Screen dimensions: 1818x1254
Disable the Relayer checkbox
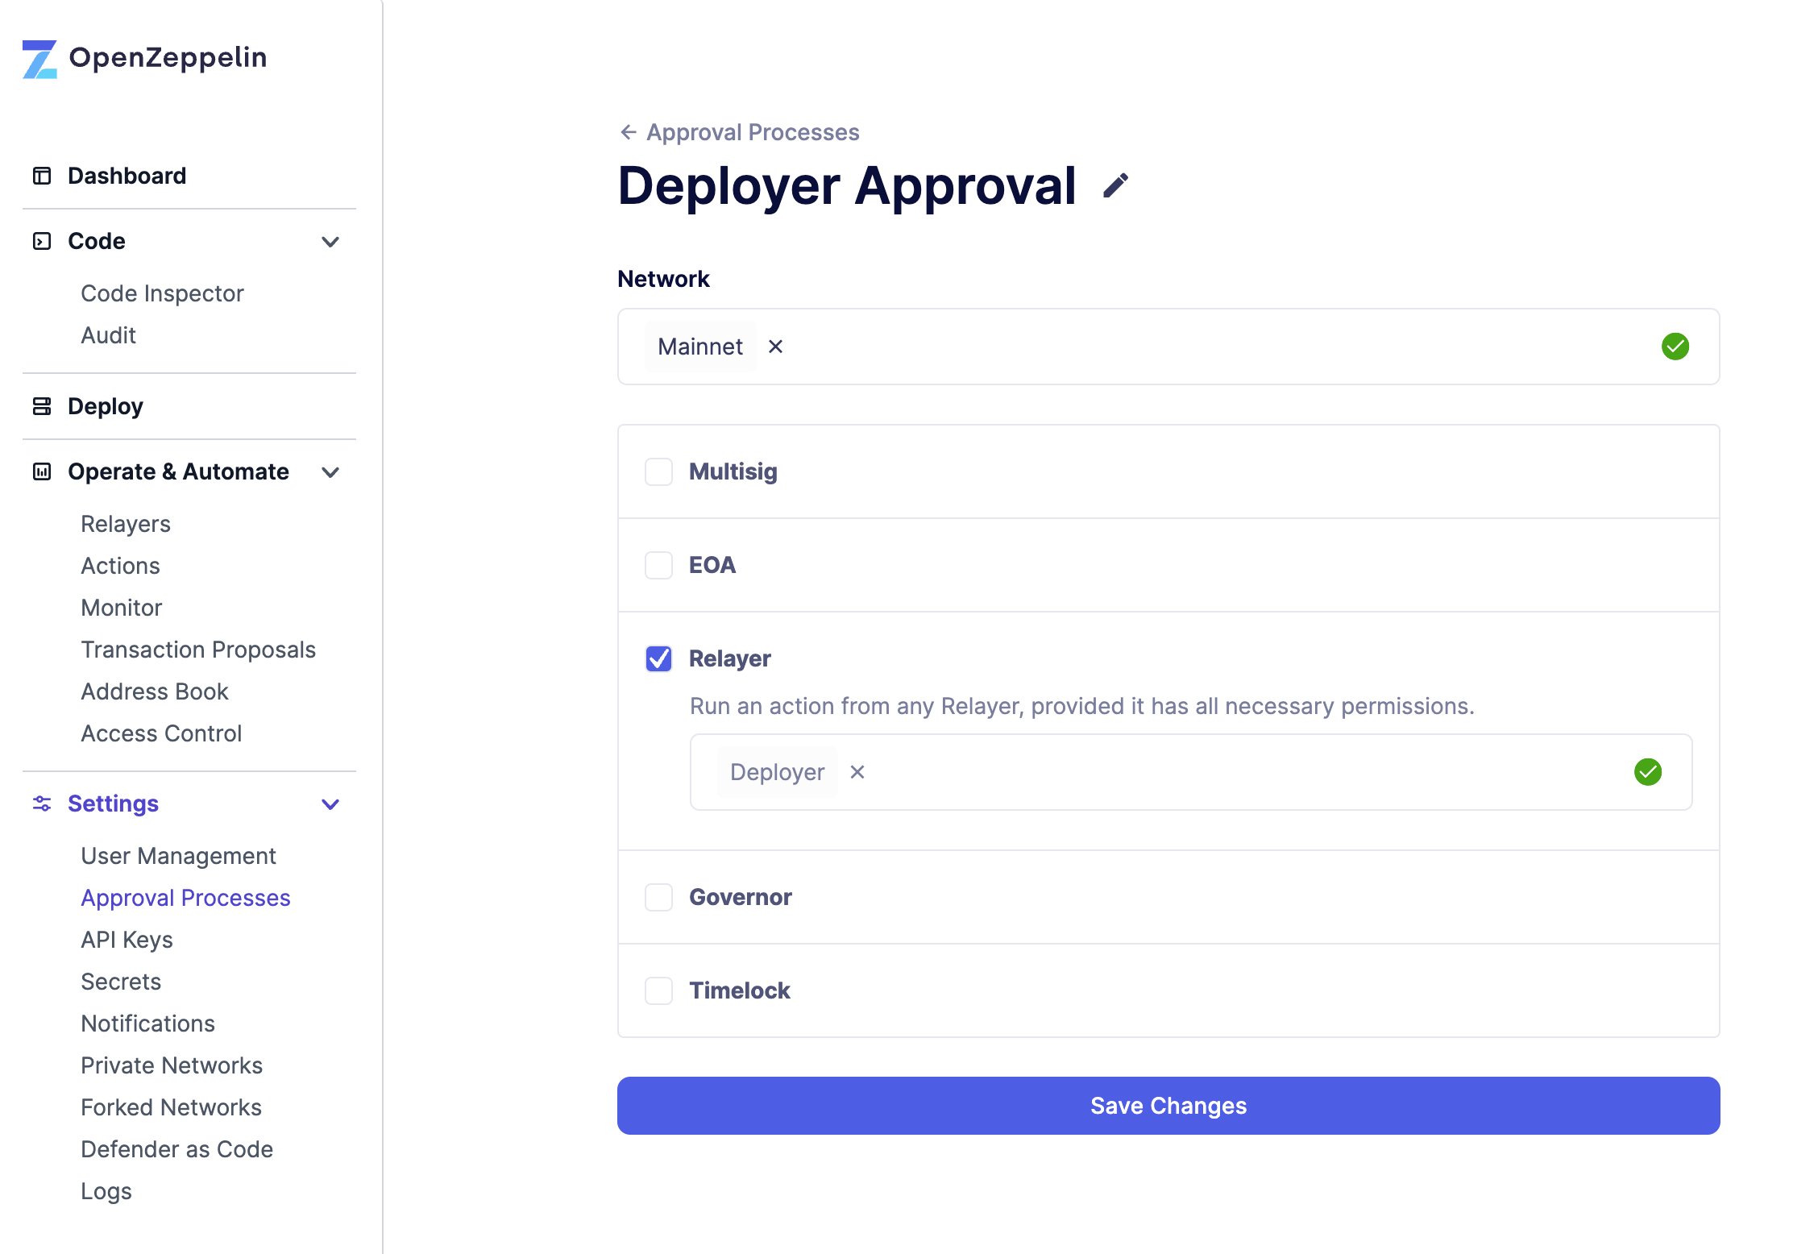click(658, 658)
